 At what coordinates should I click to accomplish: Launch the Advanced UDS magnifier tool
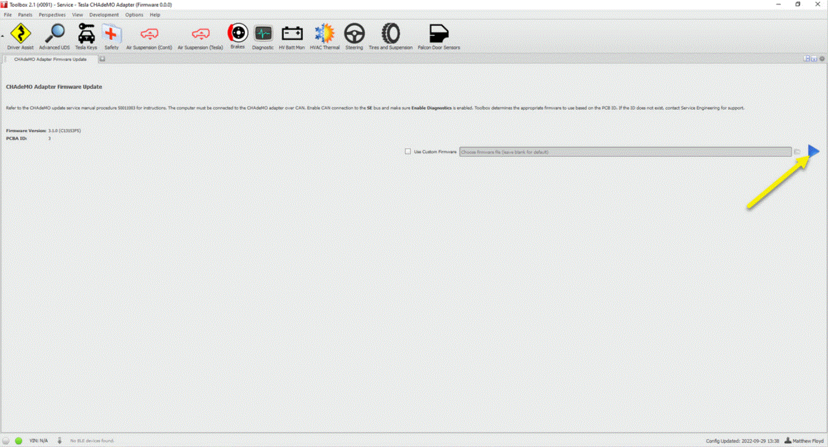click(54, 37)
